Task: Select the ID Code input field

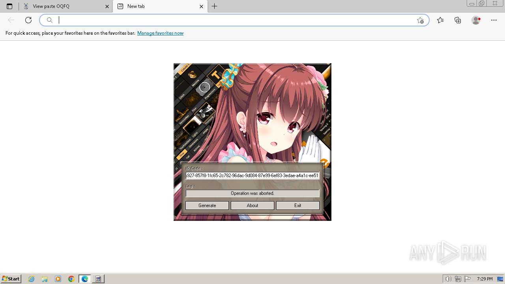Action: pyautogui.click(x=252, y=176)
